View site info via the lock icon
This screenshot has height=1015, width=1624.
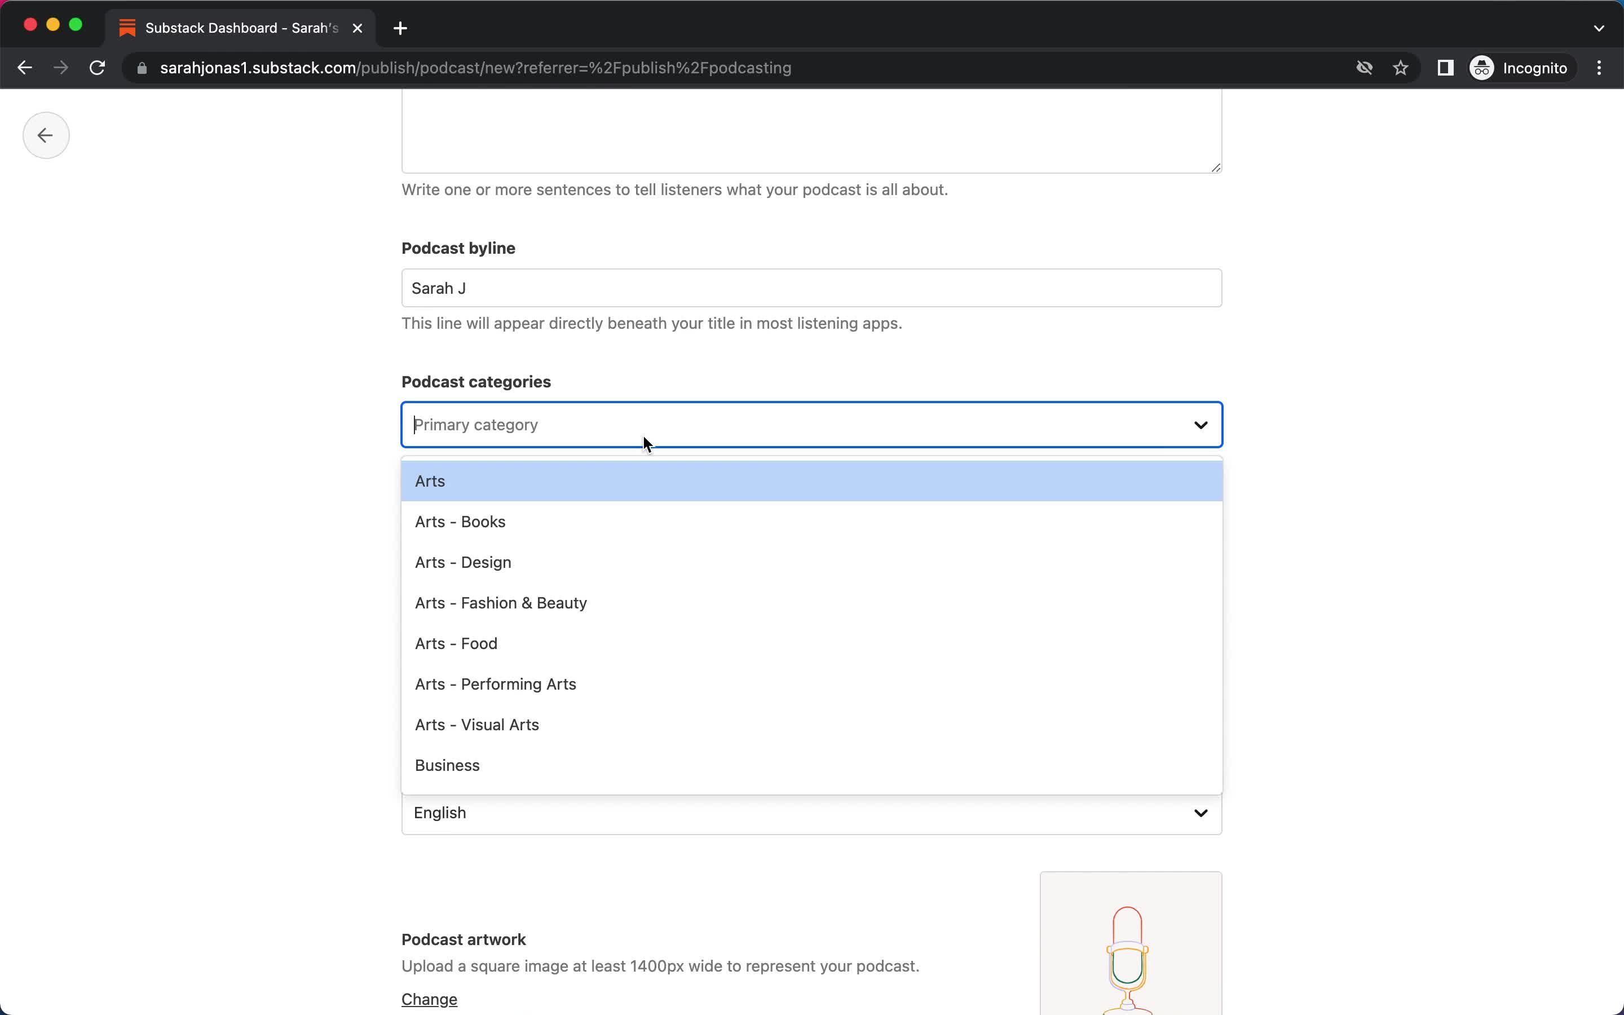pyautogui.click(x=142, y=68)
